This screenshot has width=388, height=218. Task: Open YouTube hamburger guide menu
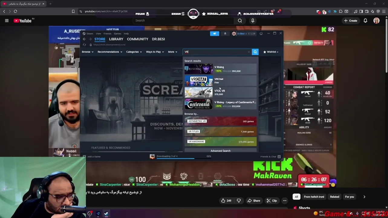[x=7, y=21]
